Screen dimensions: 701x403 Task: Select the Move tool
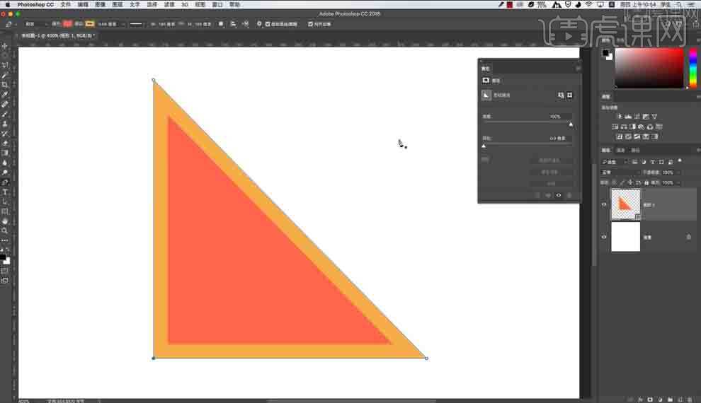5,46
